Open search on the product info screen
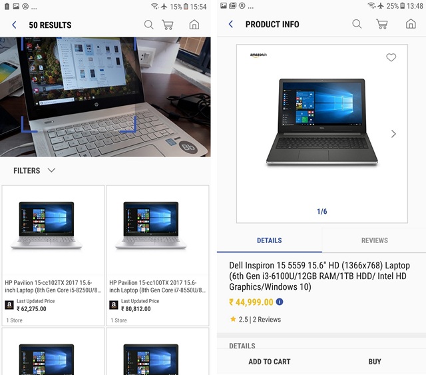Image resolution: width=426 pixels, height=375 pixels. [x=357, y=24]
